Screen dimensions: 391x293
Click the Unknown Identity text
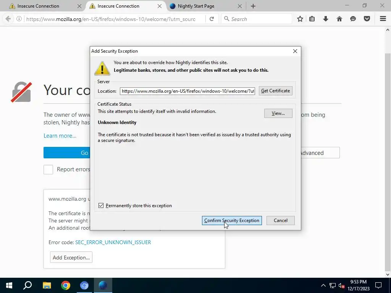coord(117,122)
